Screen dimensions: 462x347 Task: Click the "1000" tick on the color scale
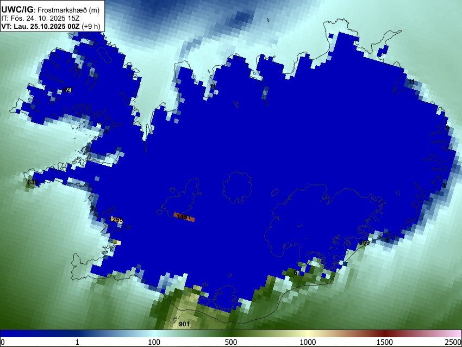(308, 342)
